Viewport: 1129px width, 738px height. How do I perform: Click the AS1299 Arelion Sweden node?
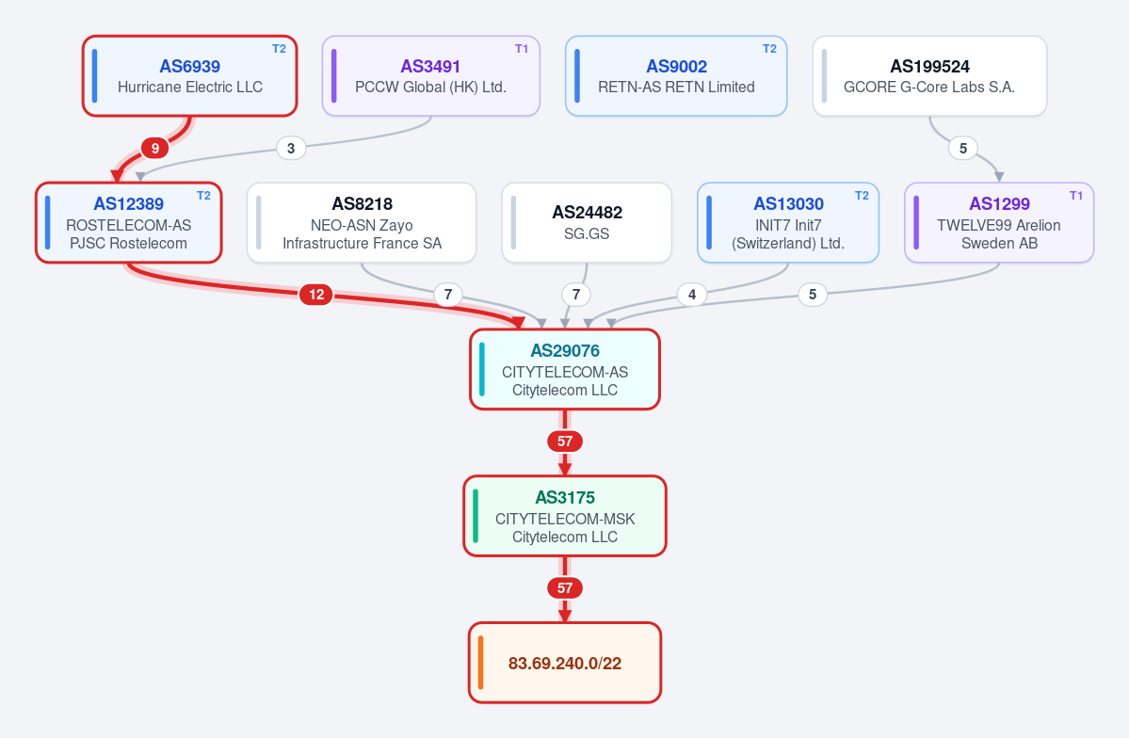click(999, 222)
